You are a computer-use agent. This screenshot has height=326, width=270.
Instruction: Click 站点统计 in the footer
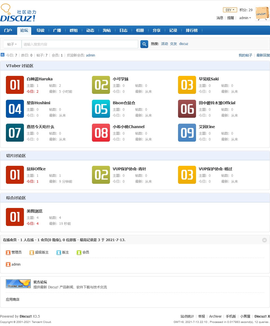(187, 316)
